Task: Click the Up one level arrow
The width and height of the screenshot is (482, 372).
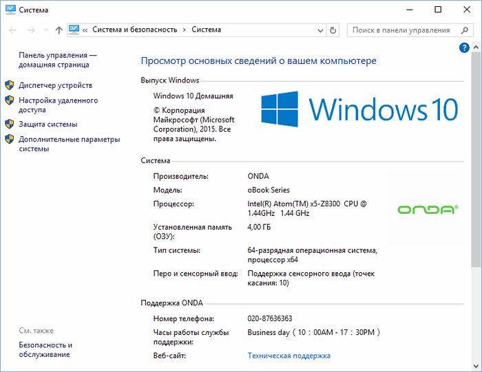Action: point(59,30)
